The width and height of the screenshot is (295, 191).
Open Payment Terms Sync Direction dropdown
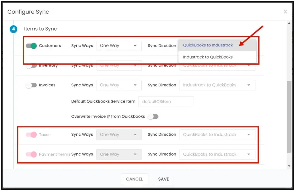217,154
